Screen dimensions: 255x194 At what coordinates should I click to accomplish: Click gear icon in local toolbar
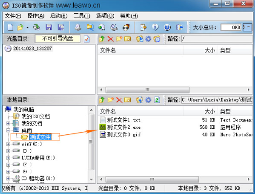coord(148,100)
